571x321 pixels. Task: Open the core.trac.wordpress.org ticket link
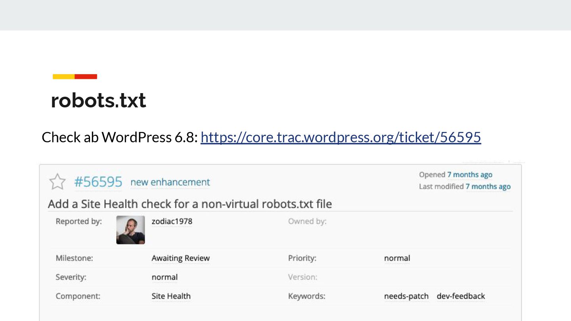[x=341, y=137]
